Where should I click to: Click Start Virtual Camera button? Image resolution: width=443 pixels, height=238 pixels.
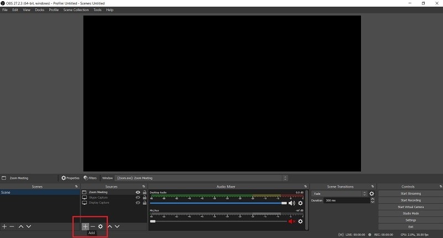click(x=410, y=207)
